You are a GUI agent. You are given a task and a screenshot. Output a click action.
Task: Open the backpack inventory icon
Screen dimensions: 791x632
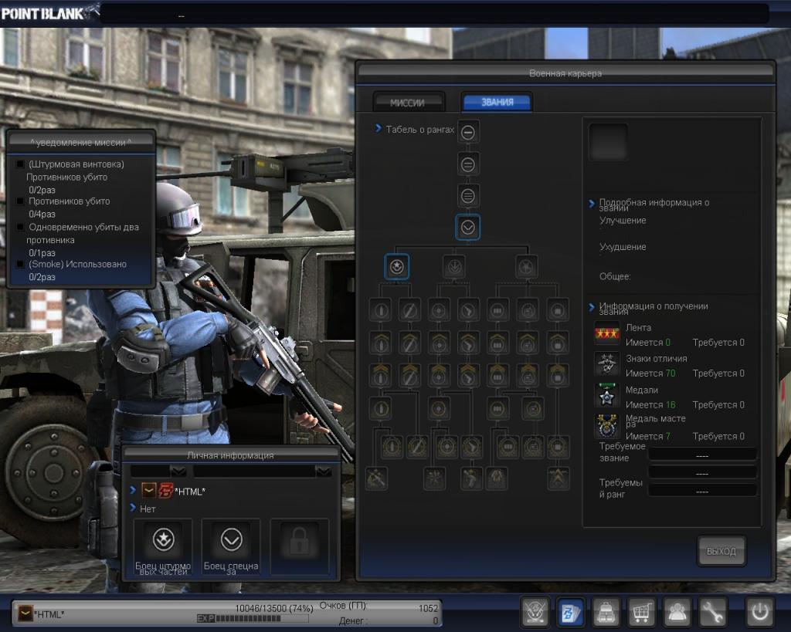[606, 612]
